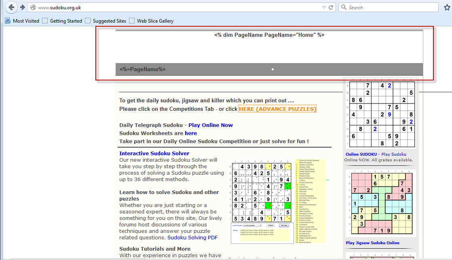Click 'Daily Telegraph Sudoku' text
This screenshot has height=260, width=452.
pyautogui.click(x=151, y=125)
